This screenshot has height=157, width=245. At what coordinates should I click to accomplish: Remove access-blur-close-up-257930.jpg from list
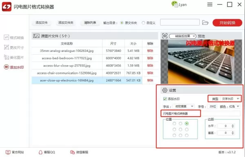point(150,66)
